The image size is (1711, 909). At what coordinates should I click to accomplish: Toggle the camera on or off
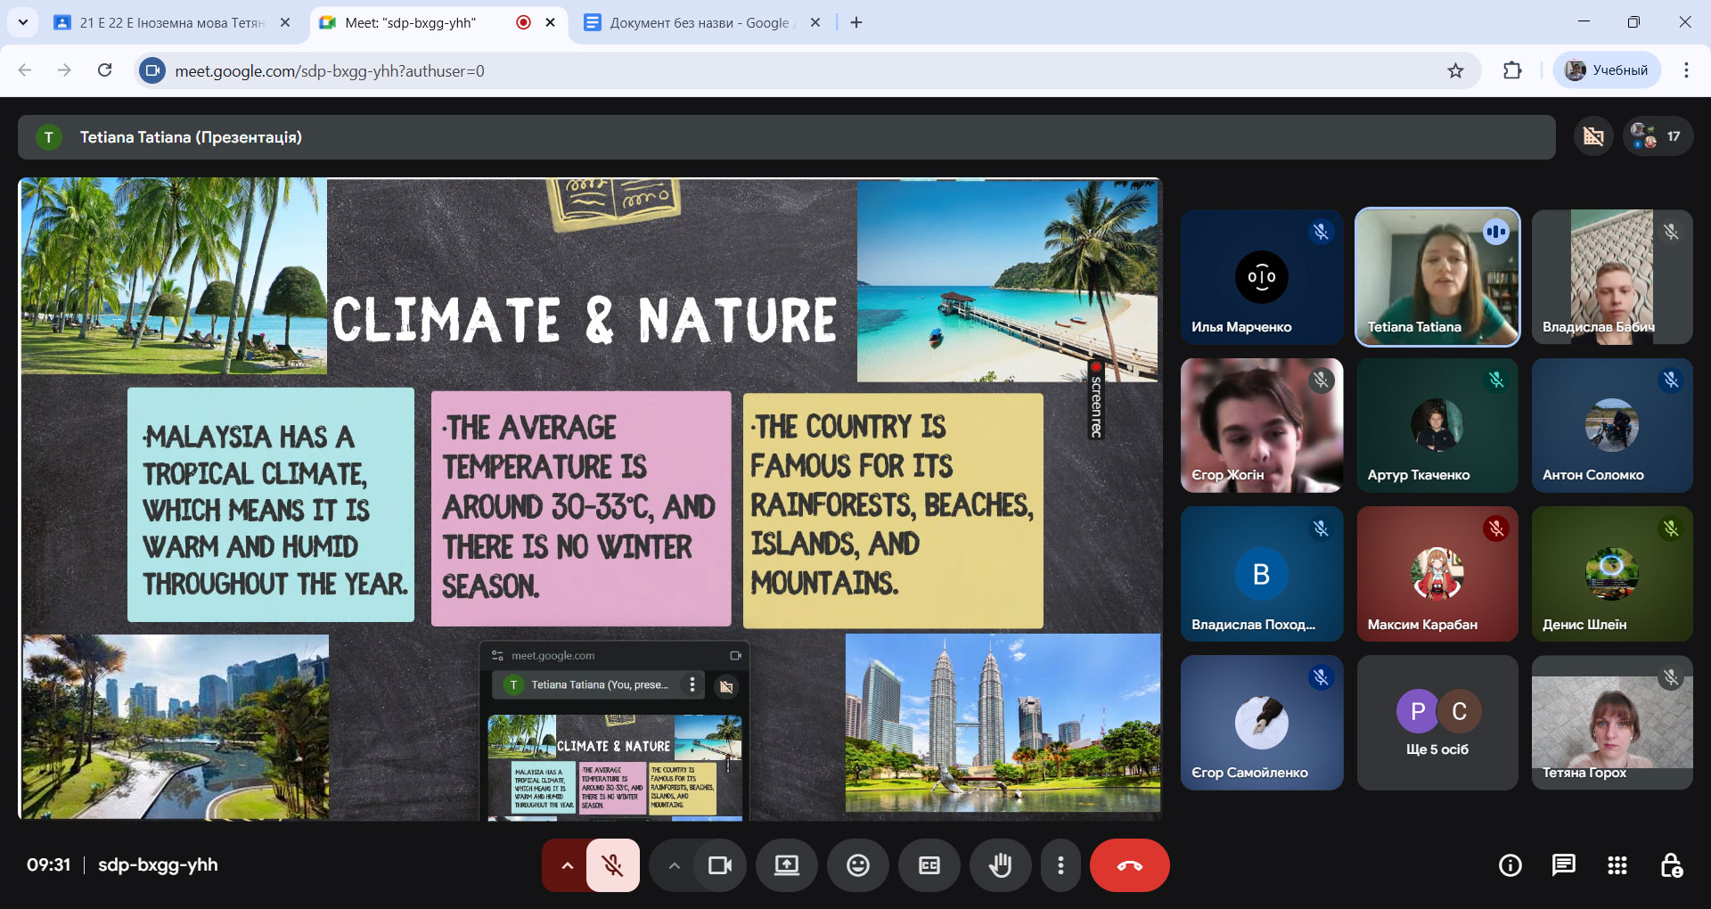(x=719, y=865)
